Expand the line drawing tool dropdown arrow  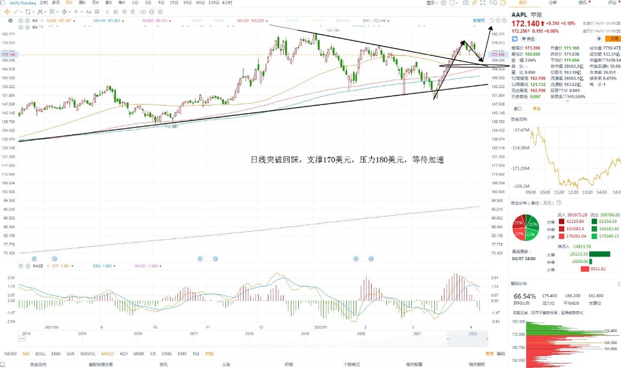click(21, 12)
